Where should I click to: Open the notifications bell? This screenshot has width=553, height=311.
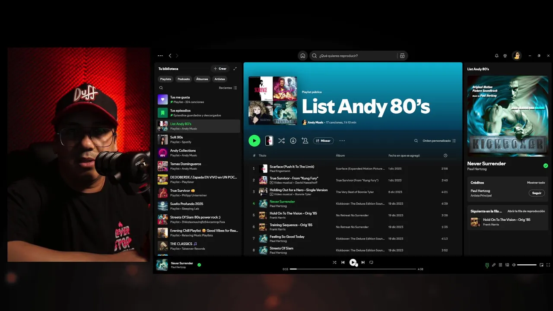(497, 56)
